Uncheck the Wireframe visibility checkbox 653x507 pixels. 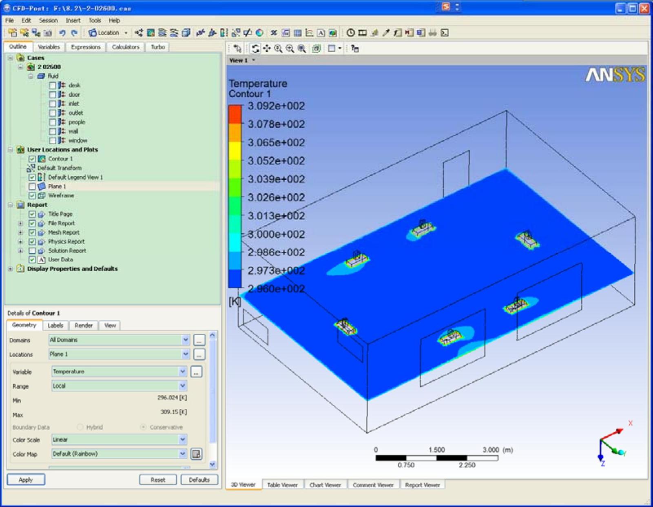point(32,195)
